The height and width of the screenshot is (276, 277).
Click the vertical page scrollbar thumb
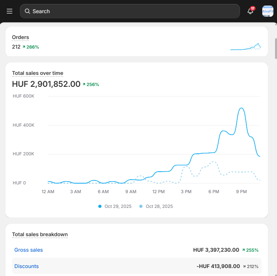[275, 49]
